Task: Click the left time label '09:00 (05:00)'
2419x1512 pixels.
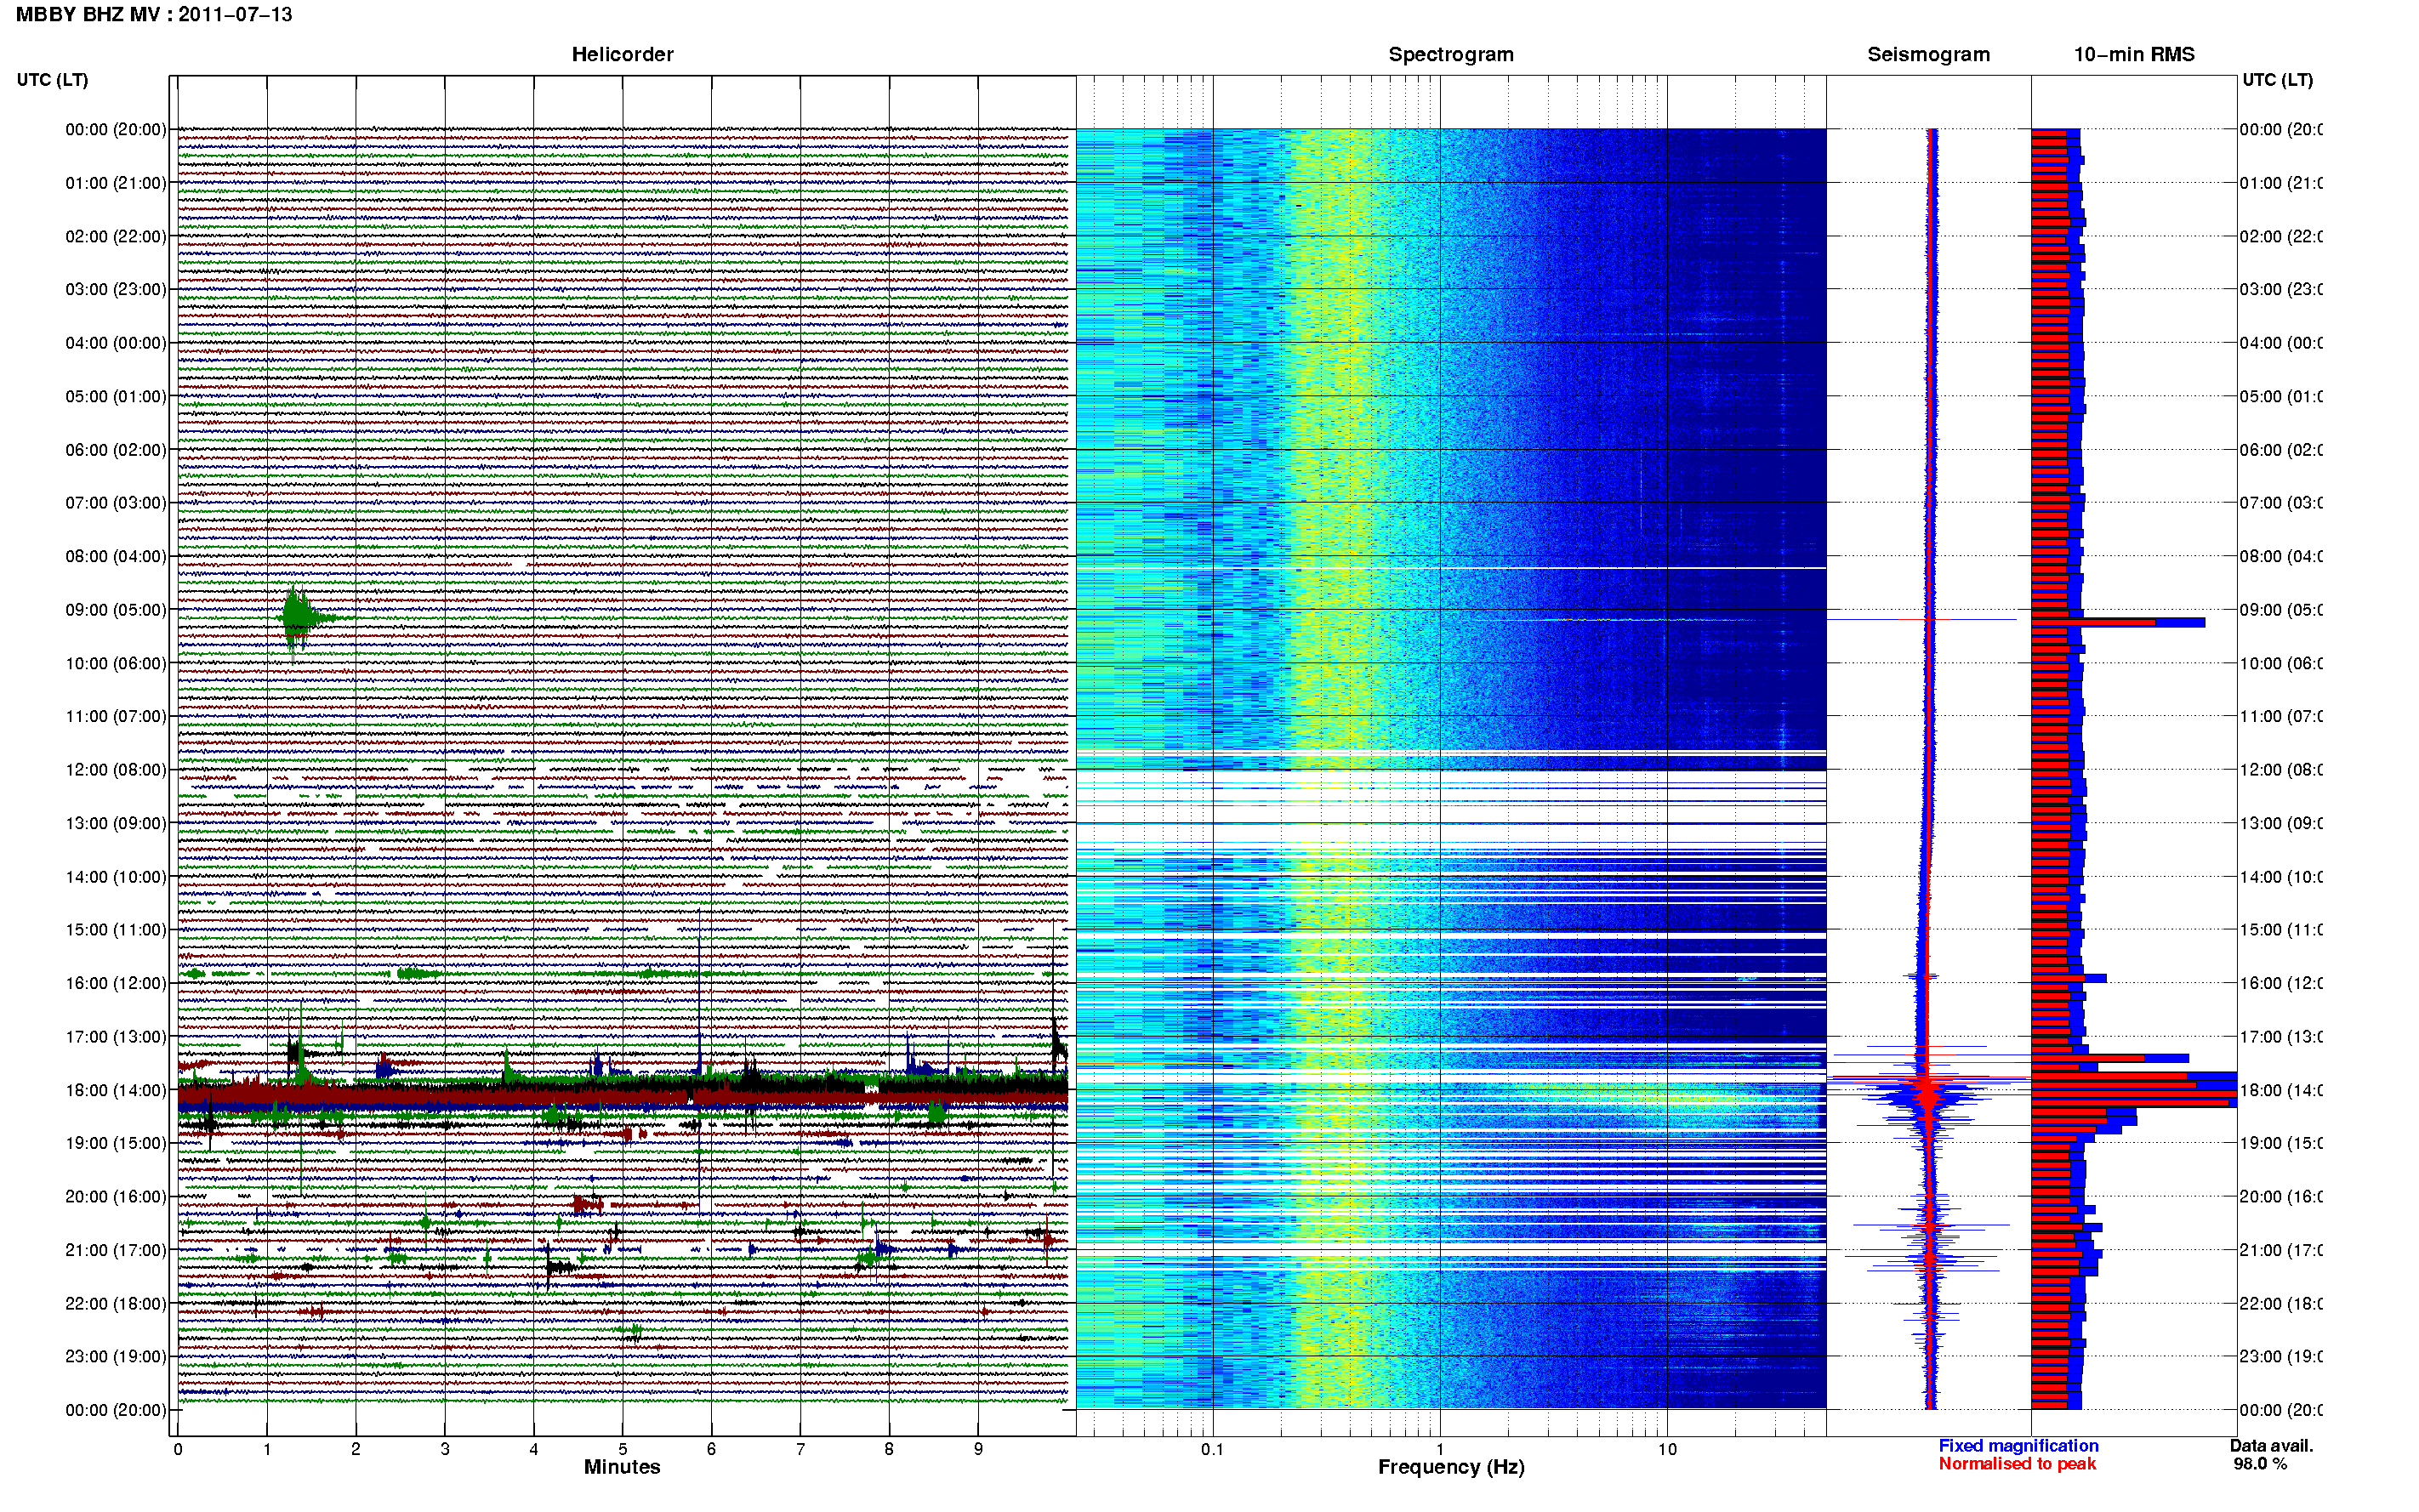Action: pyautogui.click(x=116, y=610)
